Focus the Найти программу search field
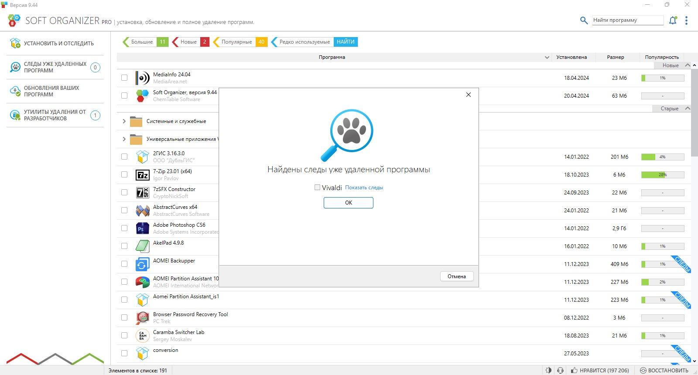 pos(627,20)
